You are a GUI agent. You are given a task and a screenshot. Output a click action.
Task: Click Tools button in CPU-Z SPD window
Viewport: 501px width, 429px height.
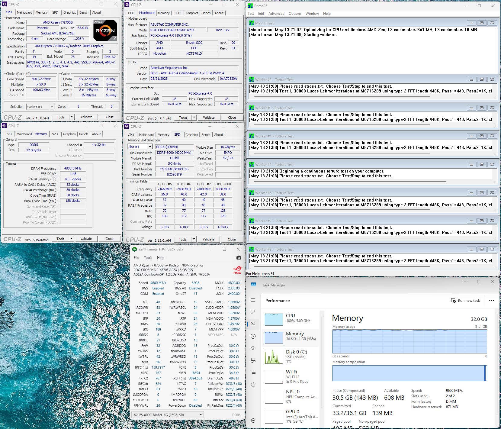tap(183, 239)
